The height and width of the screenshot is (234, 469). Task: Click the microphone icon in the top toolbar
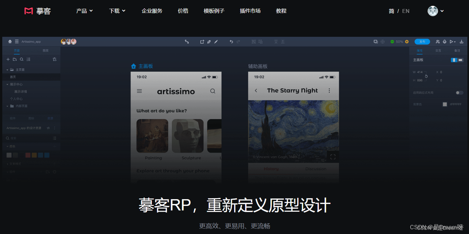[445, 42]
